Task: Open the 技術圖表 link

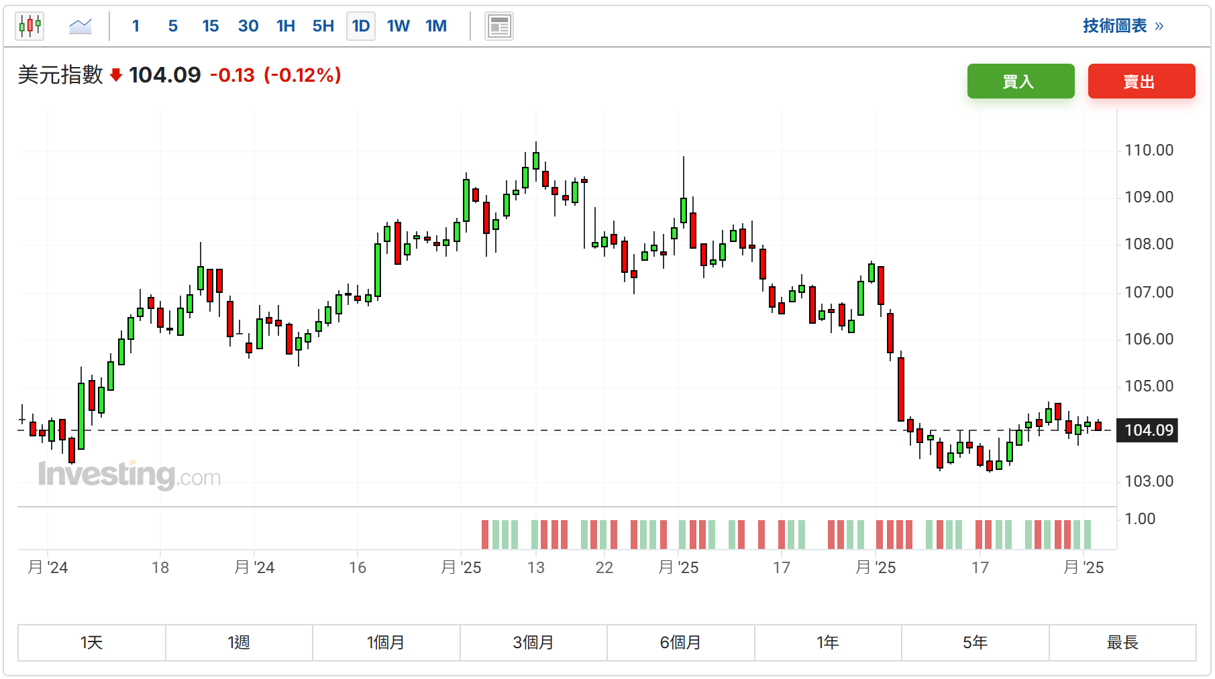Action: (1123, 26)
